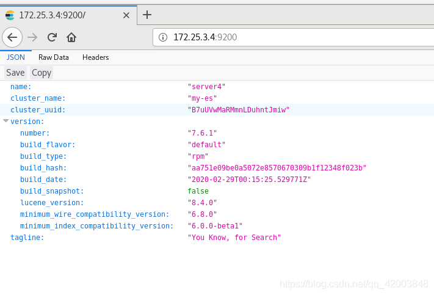
Task: Select the cluster_uuid key
Action: pos(38,110)
